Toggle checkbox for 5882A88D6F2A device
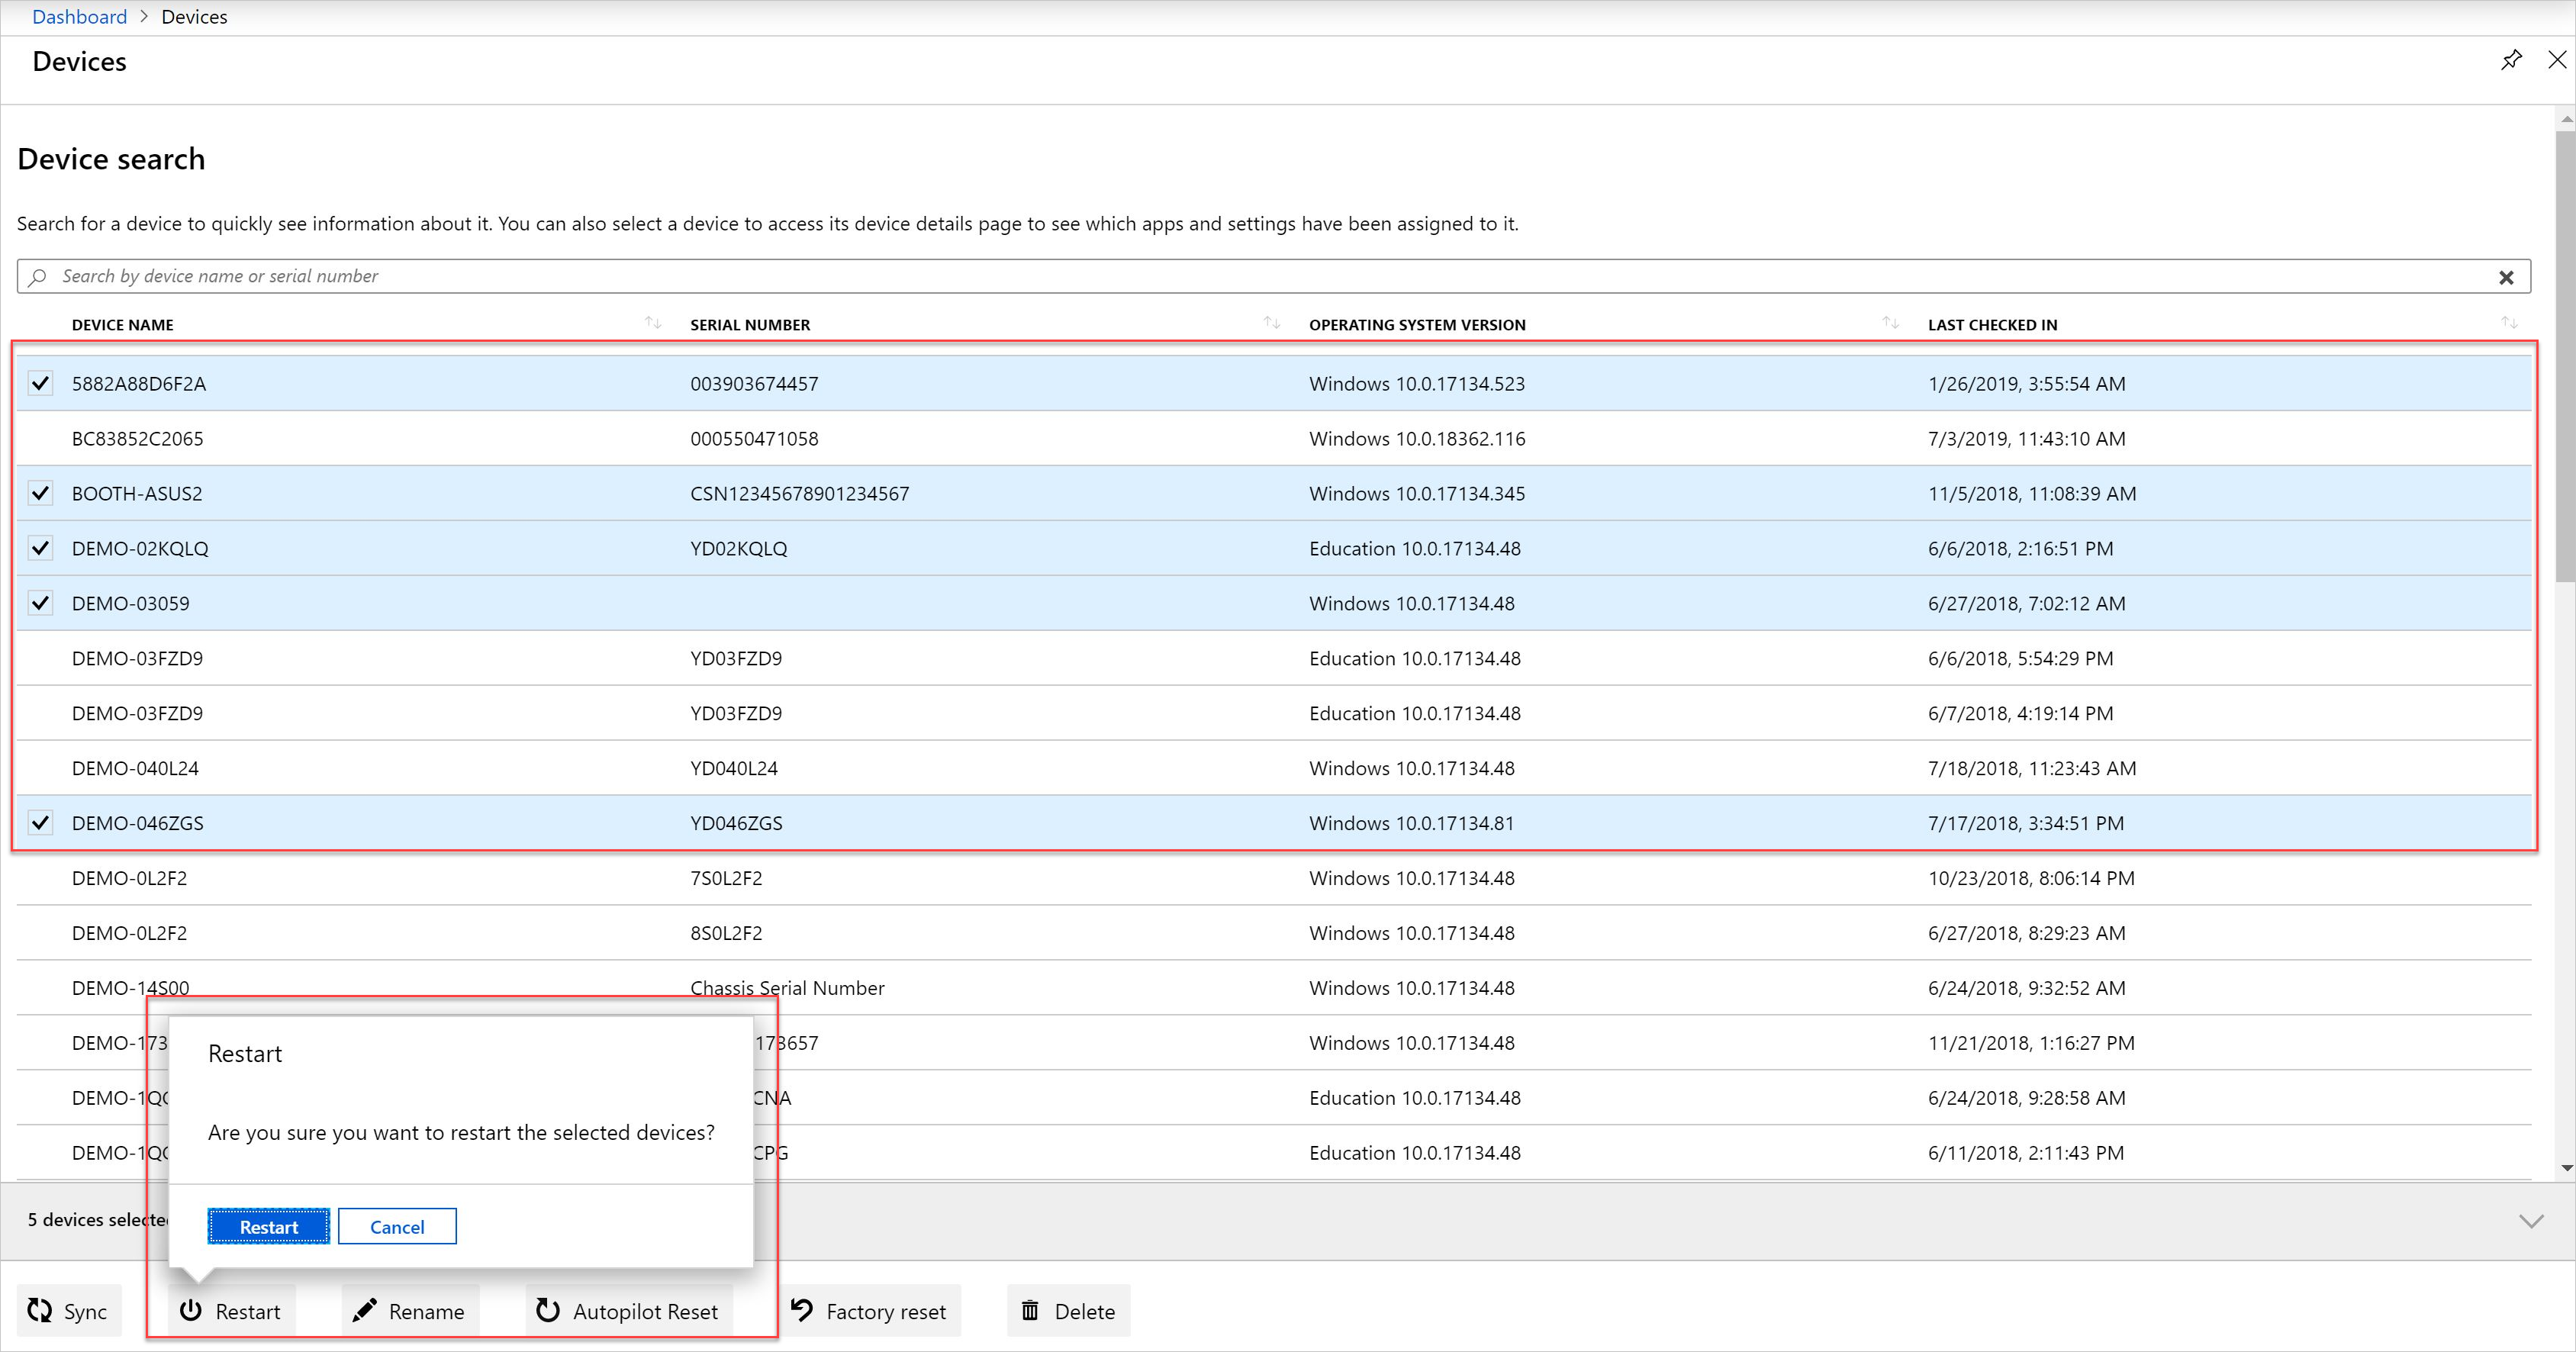 tap(41, 381)
